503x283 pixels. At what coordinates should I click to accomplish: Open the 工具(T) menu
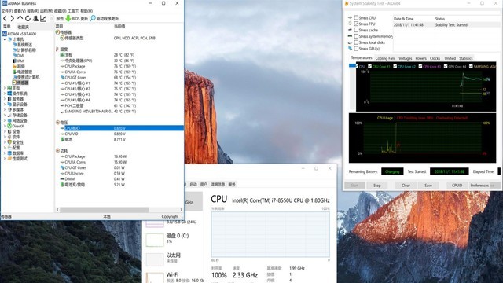(73, 11)
